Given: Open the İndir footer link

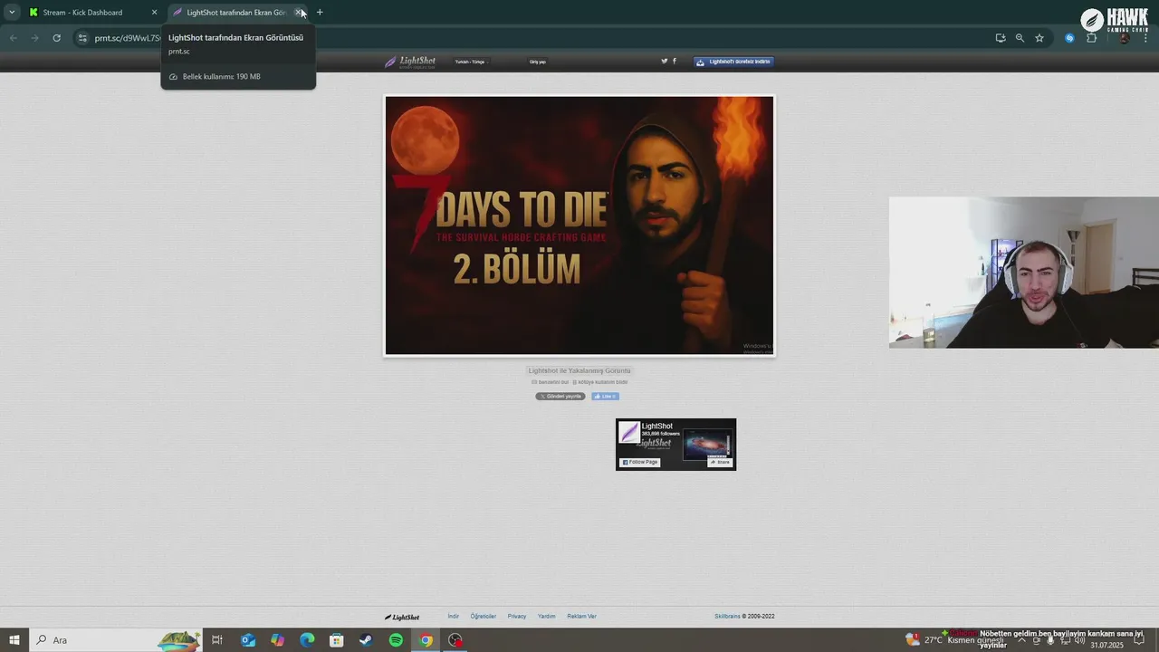Looking at the screenshot, I should point(454,617).
